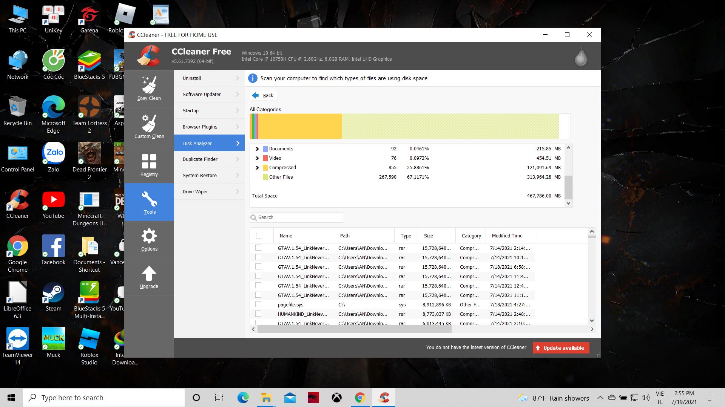Check the select-all checkbox in the header
The width and height of the screenshot is (725, 407).
259,235
